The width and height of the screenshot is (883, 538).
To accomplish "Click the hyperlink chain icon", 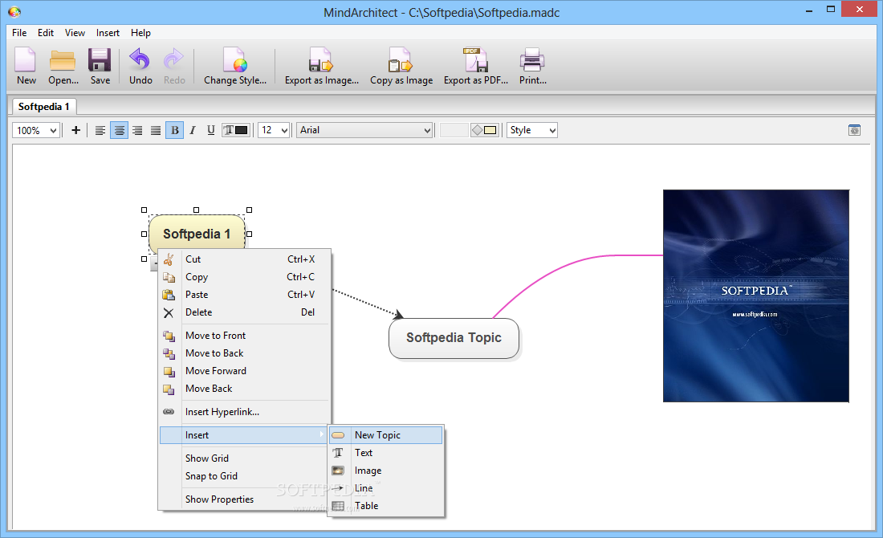I will (x=169, y=412).
